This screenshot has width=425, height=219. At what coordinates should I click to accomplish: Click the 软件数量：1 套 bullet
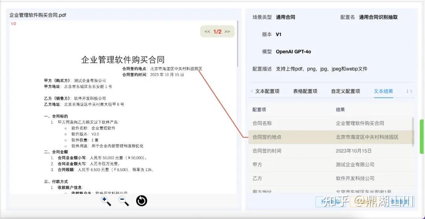[85, 140]
